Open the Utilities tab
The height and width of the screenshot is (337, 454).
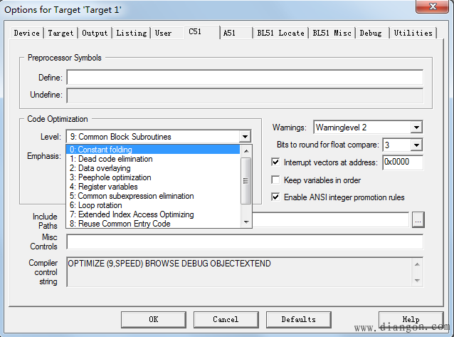click(x=413, y=33)
